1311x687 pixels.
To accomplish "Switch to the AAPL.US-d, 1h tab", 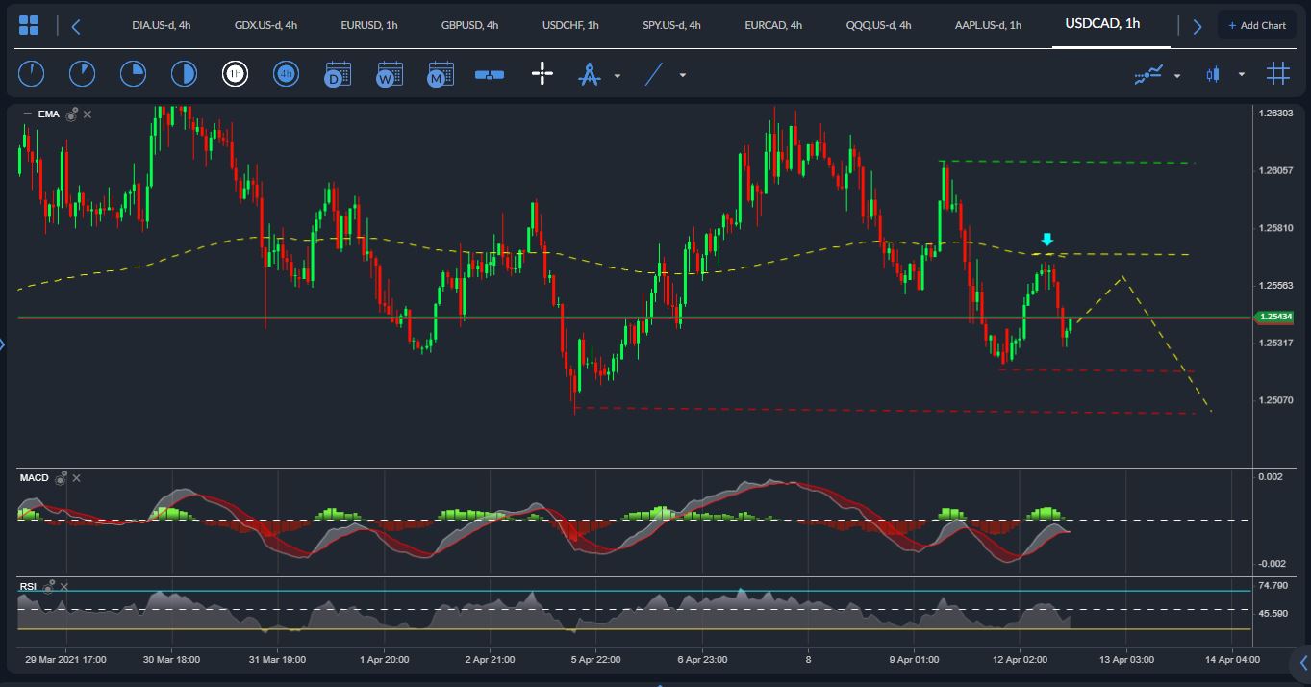I will tap(988, 25).
